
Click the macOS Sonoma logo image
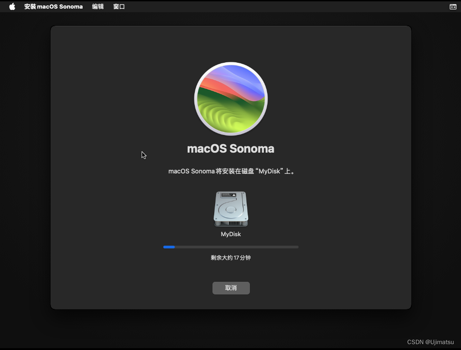231,99
